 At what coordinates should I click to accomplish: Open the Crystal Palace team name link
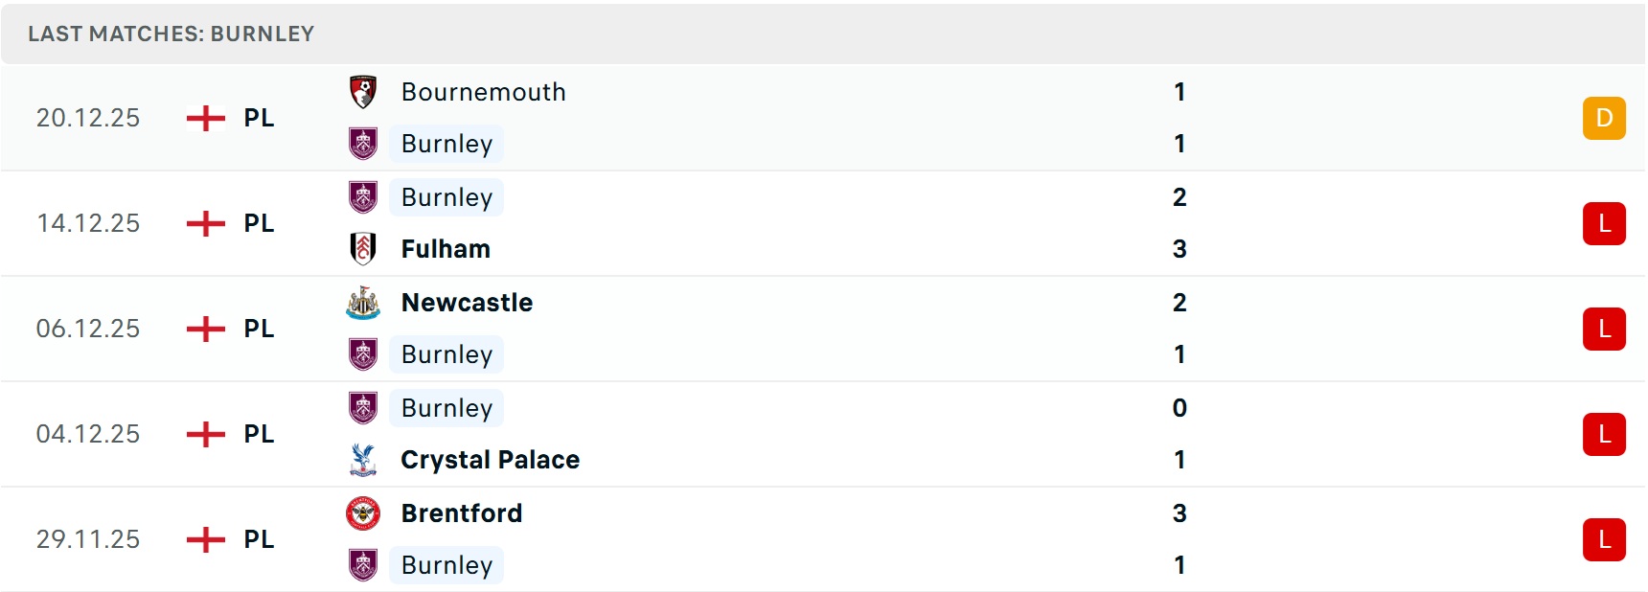point(490,460)
